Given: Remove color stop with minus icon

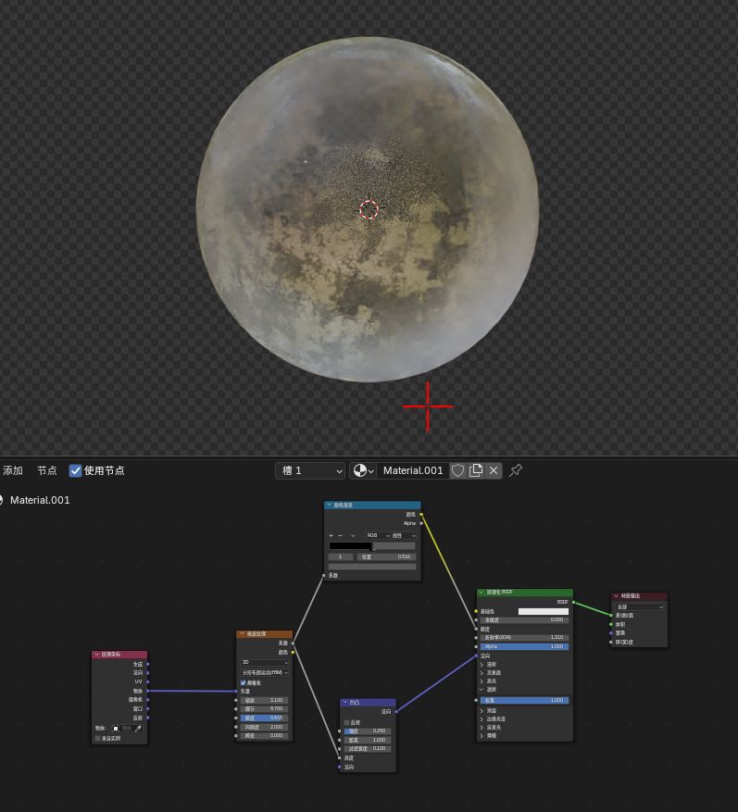Looking at the screenshot, I should (340, 535).
